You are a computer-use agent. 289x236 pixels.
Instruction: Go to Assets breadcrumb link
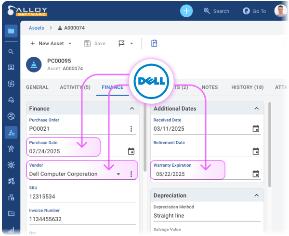point(37,28)
